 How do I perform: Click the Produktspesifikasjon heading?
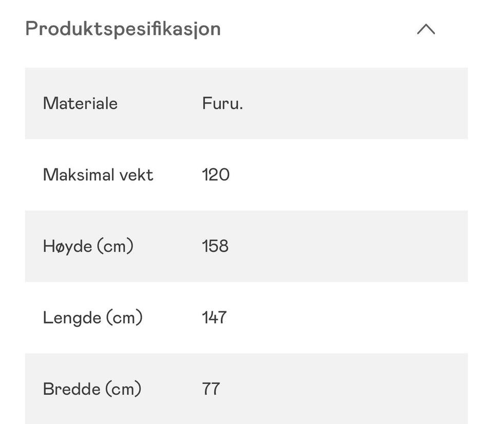pos(123,29)
